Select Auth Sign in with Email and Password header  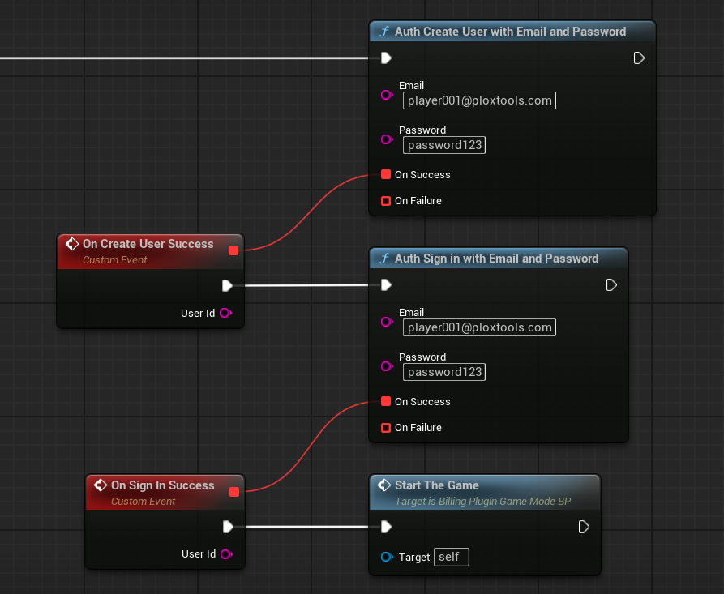[496, 259]
